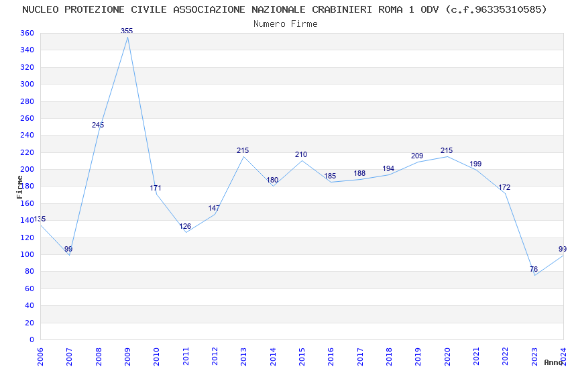The height and width of the screenshot is (369, 570).
Task: Click y-axis tick label 360
Action: point(27,33)
